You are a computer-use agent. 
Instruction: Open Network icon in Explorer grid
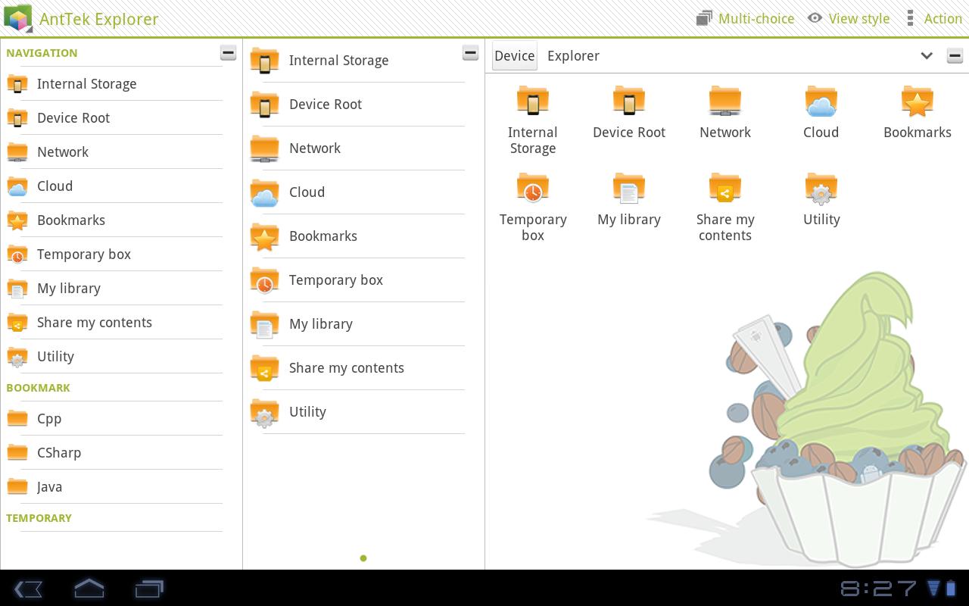click(725, 101)
